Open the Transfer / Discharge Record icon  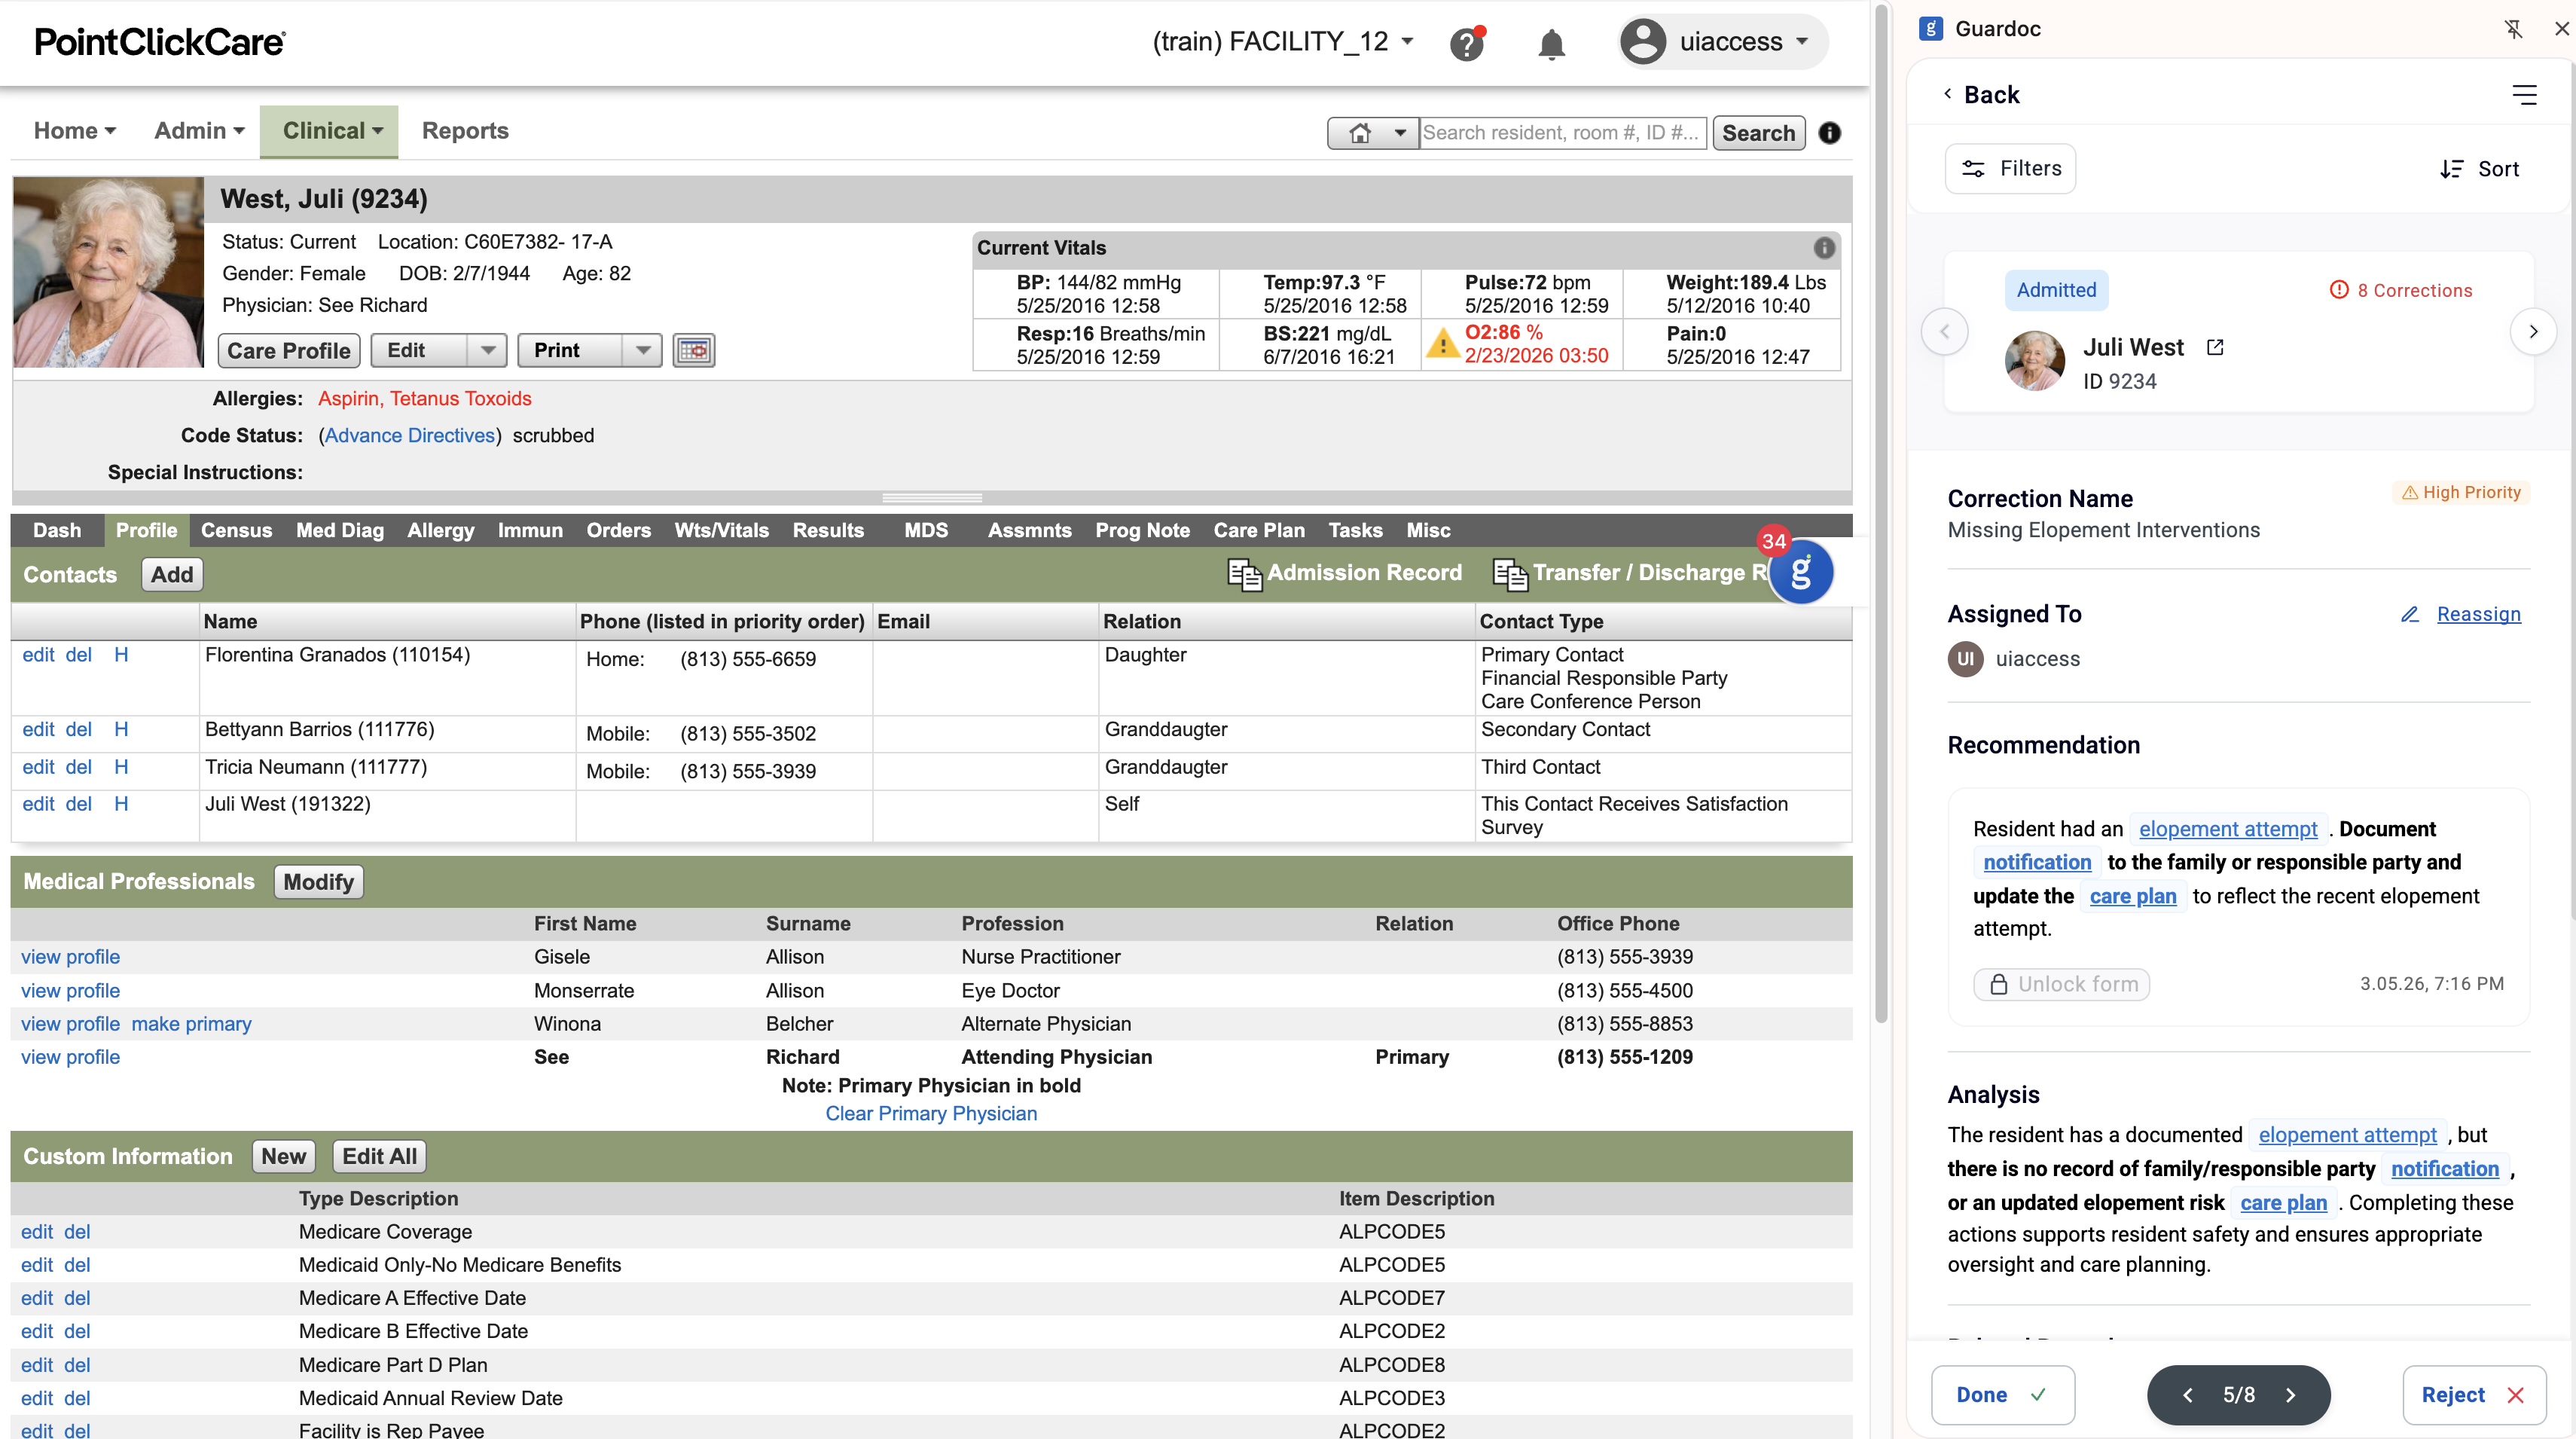[x=1510, y=574]
